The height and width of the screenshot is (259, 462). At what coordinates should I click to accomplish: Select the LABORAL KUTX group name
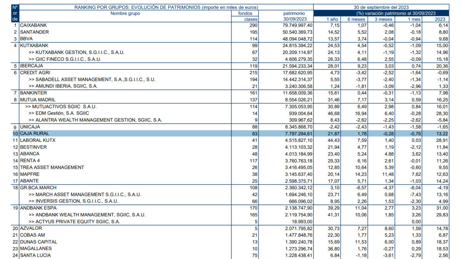click(38, 140)
